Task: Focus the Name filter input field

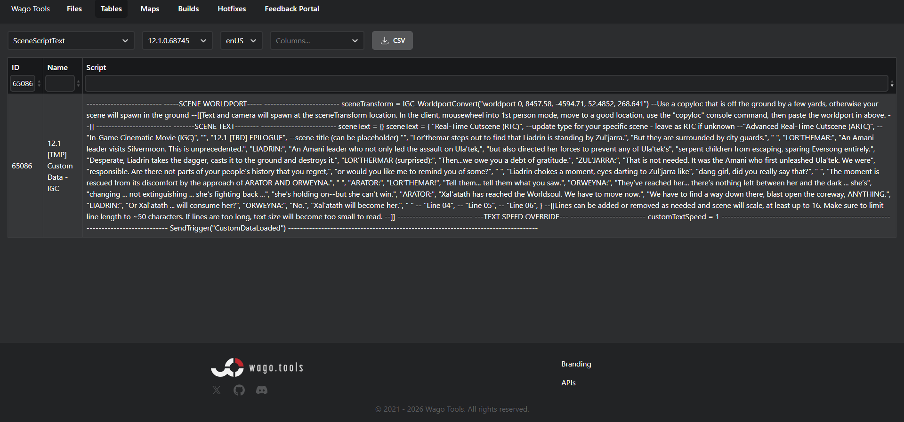Action: 60,83
